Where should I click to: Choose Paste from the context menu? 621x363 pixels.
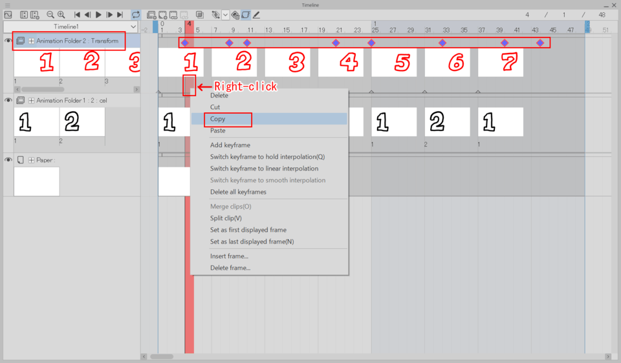218,130
